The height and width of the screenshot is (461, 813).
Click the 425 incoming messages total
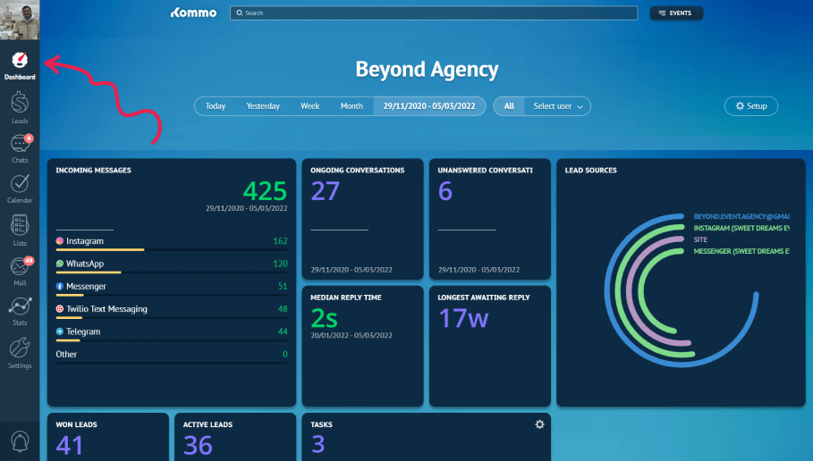point(265,191)
